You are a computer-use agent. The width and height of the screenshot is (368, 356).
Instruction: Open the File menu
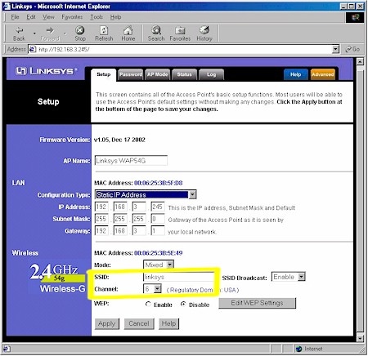pos(15,17)
